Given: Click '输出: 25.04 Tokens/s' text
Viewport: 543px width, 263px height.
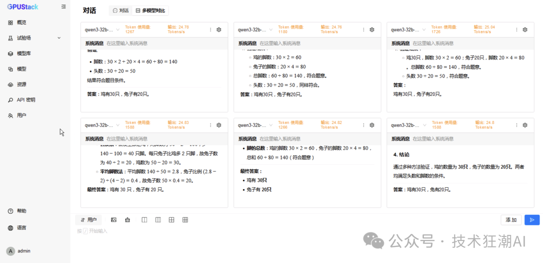Looking at the screenshot, I should pos(485,30).
